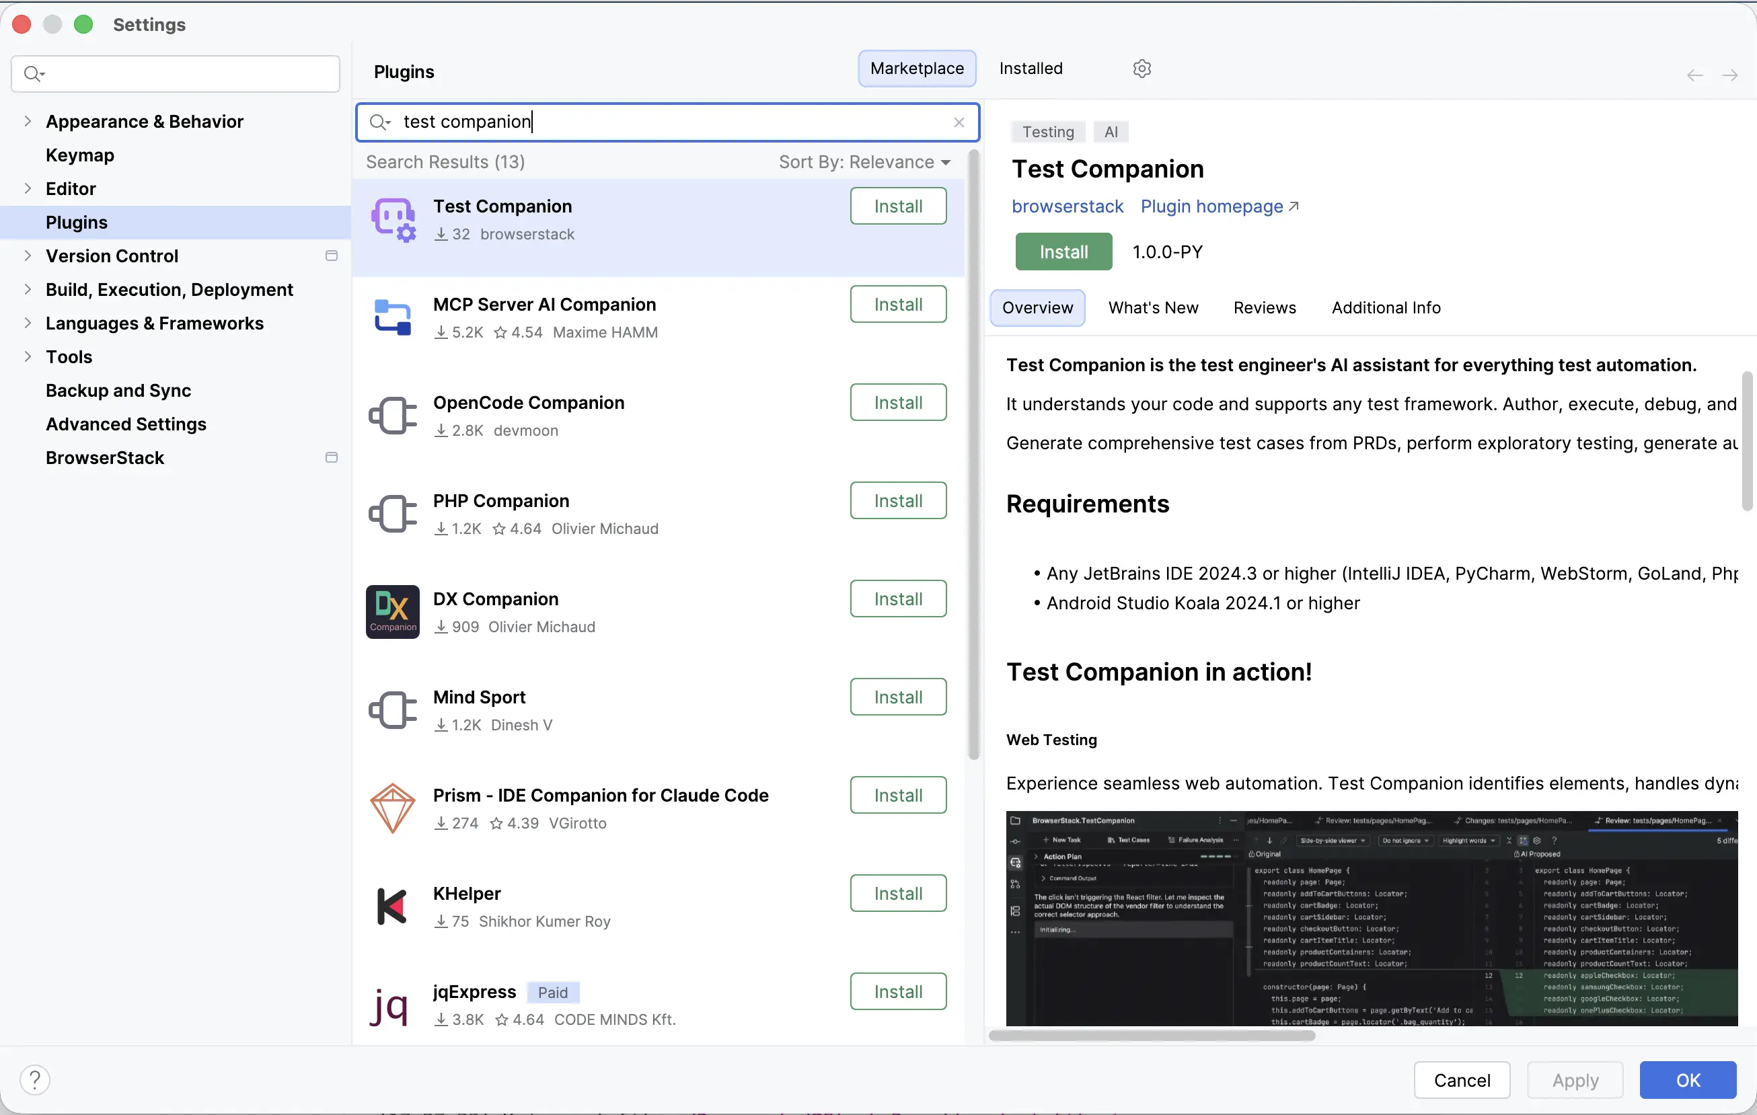Focus the plugin search field
Viewport: 1757px width, 1115px height.
coord(667,122)
